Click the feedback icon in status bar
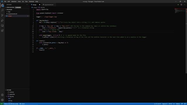The image size is (187, 105). [x=182, y=104]
